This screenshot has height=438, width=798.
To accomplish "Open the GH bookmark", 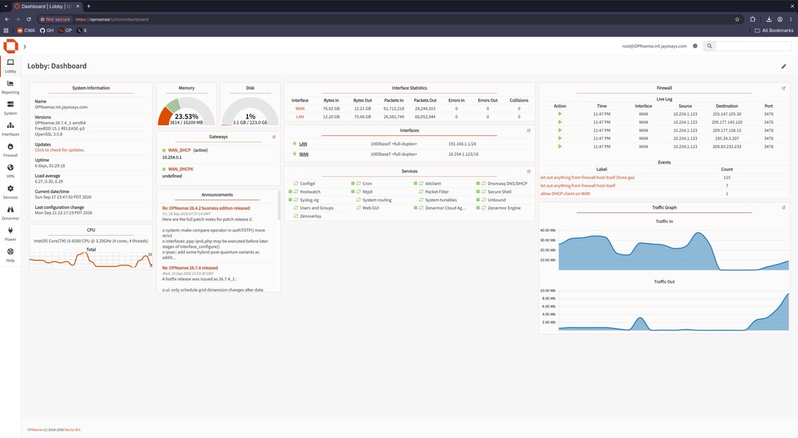I will tap(47, 31).
